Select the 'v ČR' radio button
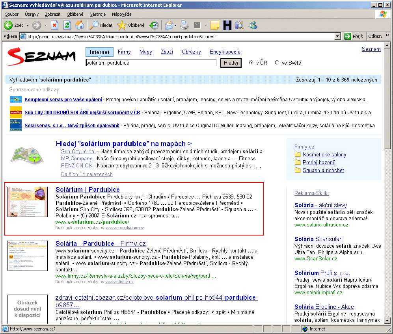Viewport: 393px width, 334px height. coord(251,63)
